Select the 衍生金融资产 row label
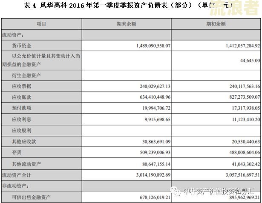This screenshot has height=203, width=262. [x=26, y=75]
